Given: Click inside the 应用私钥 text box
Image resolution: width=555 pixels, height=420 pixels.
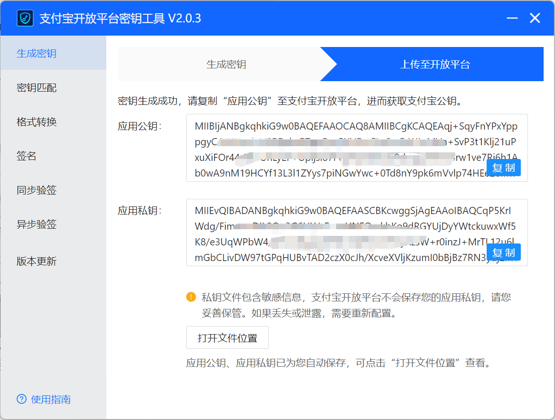Looking at the screenshot, I should [x=357, y=233].
